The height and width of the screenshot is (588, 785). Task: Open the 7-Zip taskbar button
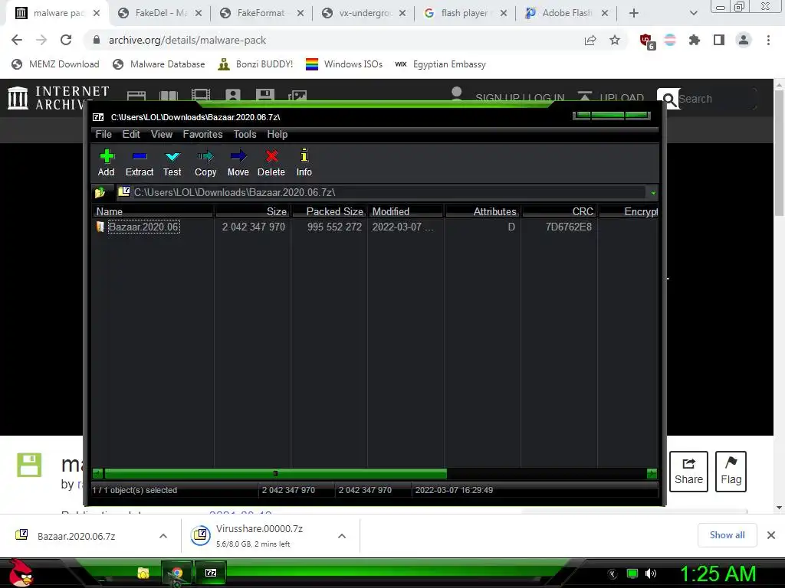[211, 573]
